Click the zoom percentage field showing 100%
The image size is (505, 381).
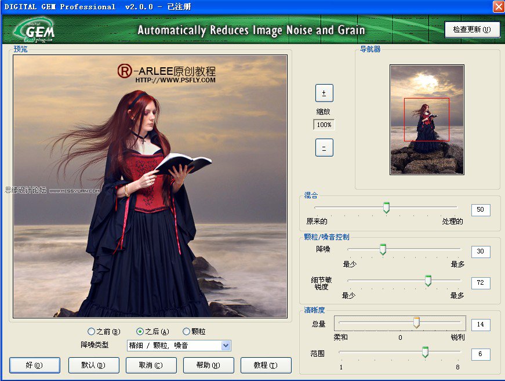pos(324,125)
